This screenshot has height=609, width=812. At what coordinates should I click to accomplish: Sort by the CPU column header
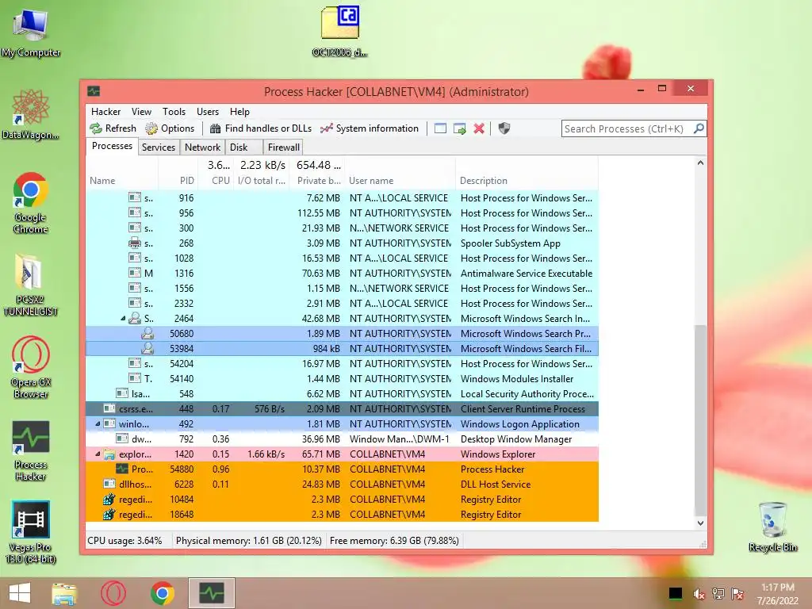coord(216,181)
